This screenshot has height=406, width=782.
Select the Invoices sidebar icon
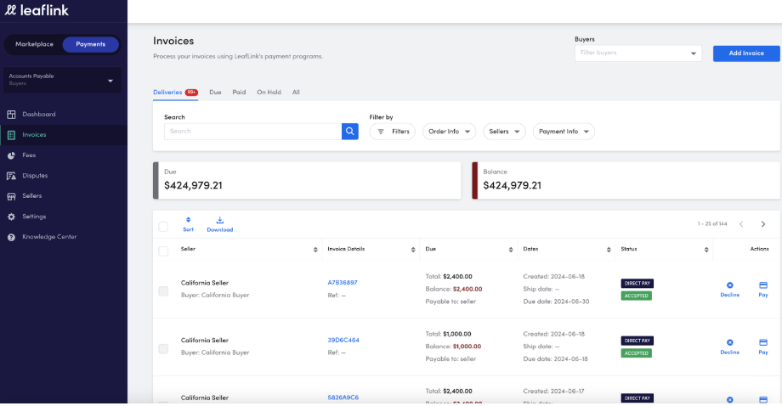coord(11,135)
